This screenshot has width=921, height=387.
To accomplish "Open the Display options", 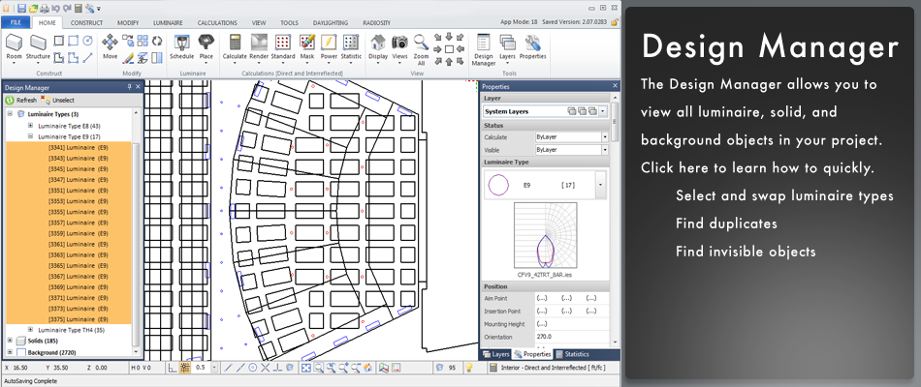I will (x=378, y=46).
